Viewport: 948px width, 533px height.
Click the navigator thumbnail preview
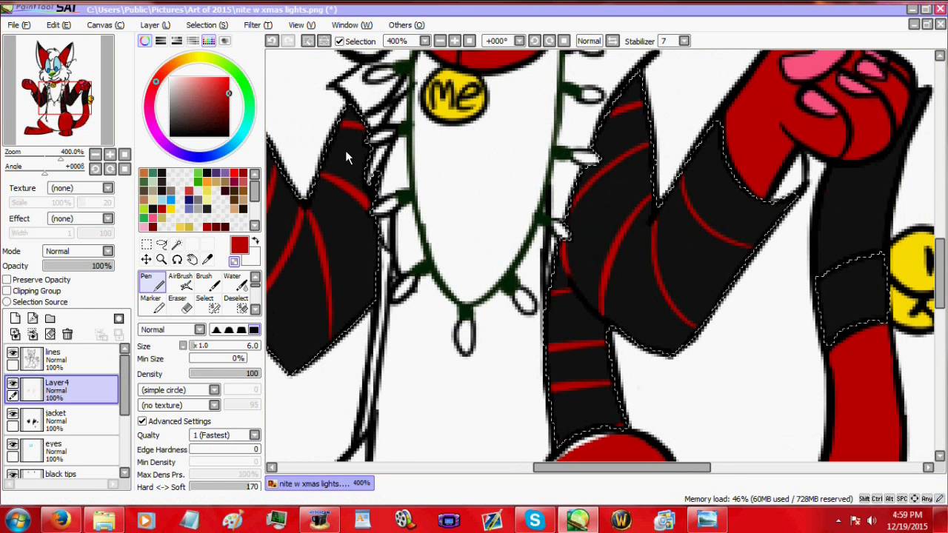coord(59,90)
